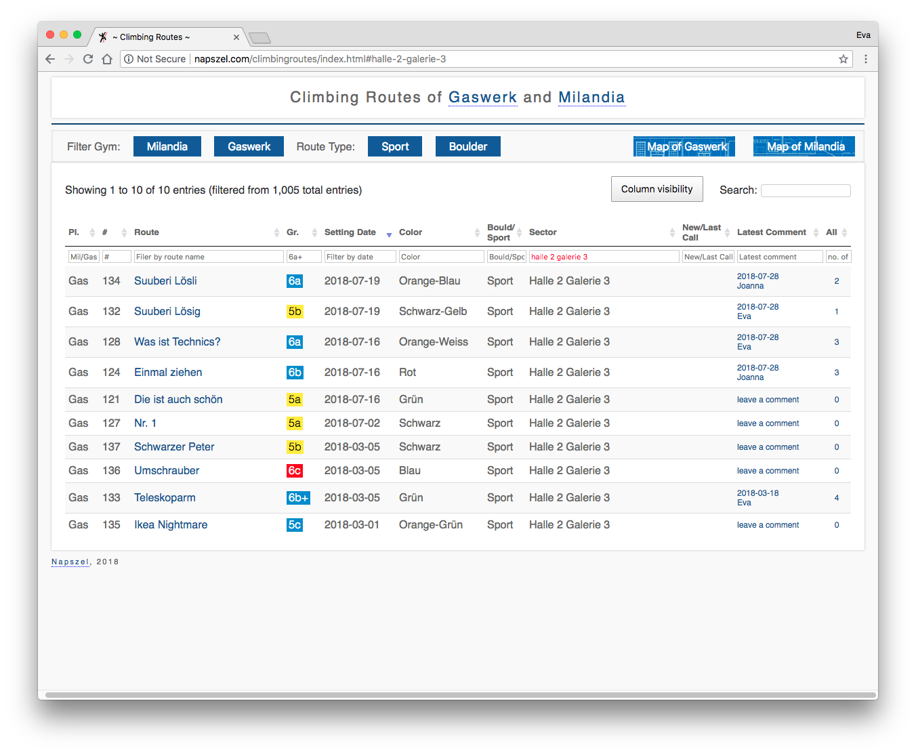This screenshot has width=916, height=754.
Task: Open Joanna's comment on Suuberi Lösli
Action: point(758,281)
